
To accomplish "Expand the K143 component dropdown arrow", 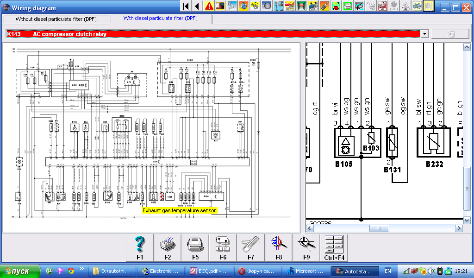I will [x=424, y=34].
